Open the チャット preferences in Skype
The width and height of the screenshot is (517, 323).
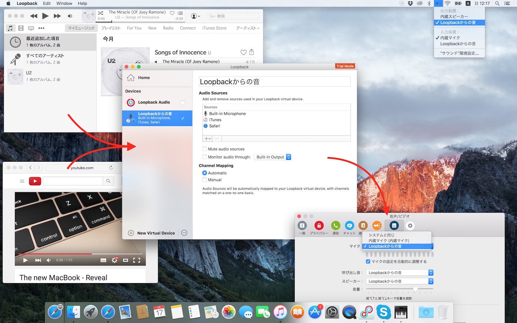(x=349, y=228)
